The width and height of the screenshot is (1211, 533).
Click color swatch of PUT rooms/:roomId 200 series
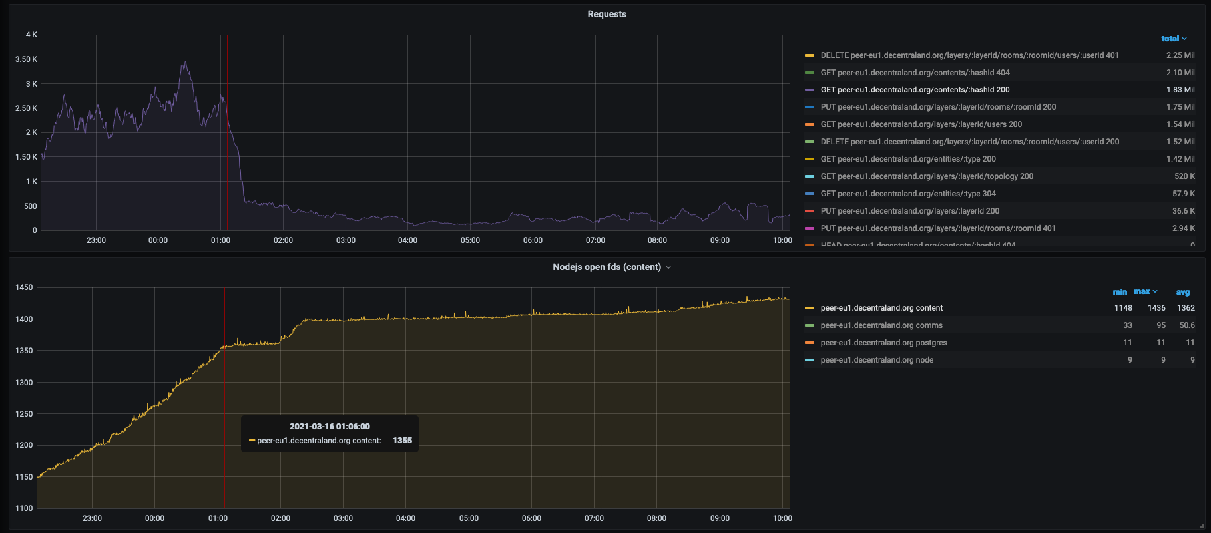point(810,107)
